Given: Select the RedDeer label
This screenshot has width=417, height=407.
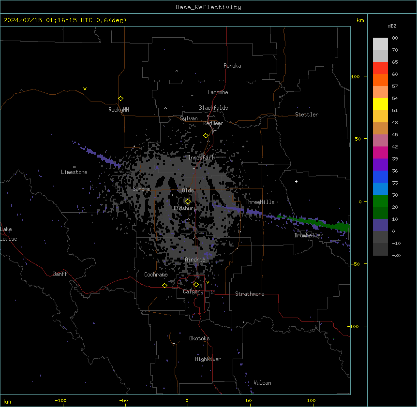Looking at the screenshot, I should tap(213, 123).
